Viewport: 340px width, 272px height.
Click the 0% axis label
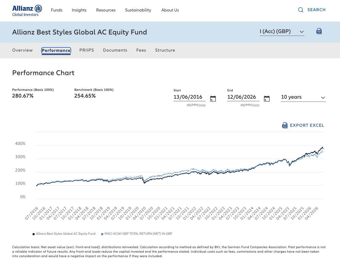pyautogui.click(x=23, y=197)
